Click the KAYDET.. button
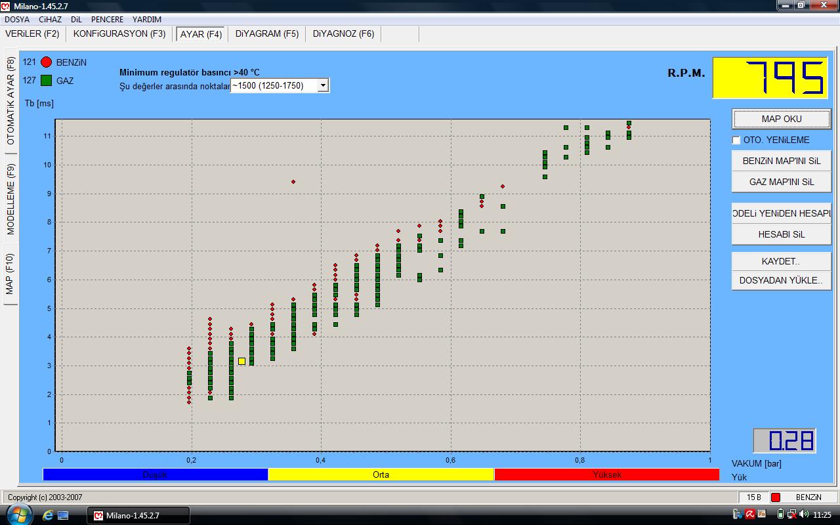Screen dimensions: 840x525 click(782, 261)
